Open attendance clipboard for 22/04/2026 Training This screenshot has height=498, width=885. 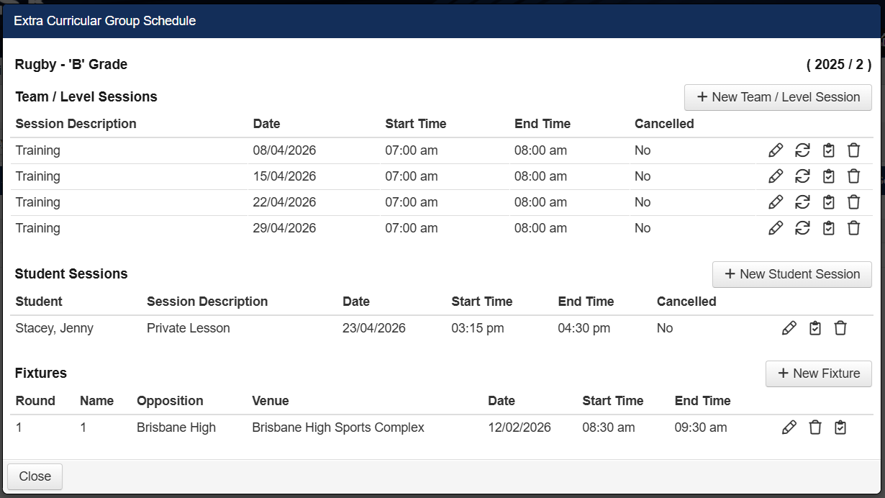point(828,202)
